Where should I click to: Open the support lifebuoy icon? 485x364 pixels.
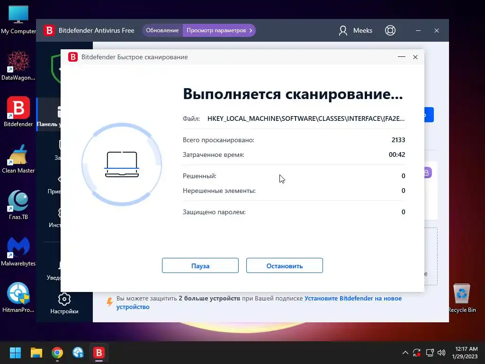(390, 30)
